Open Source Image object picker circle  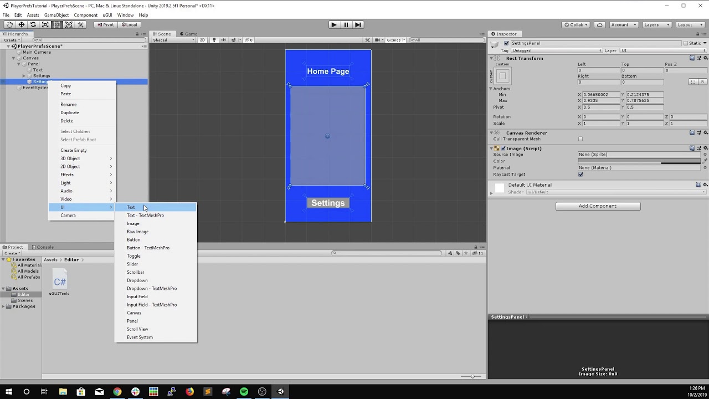(705, 155)
